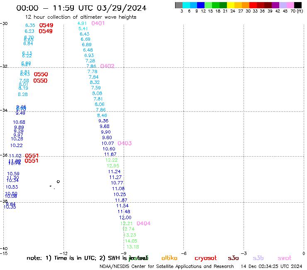Click the pink 45-70 ft legend swatch

coord(290,5)
